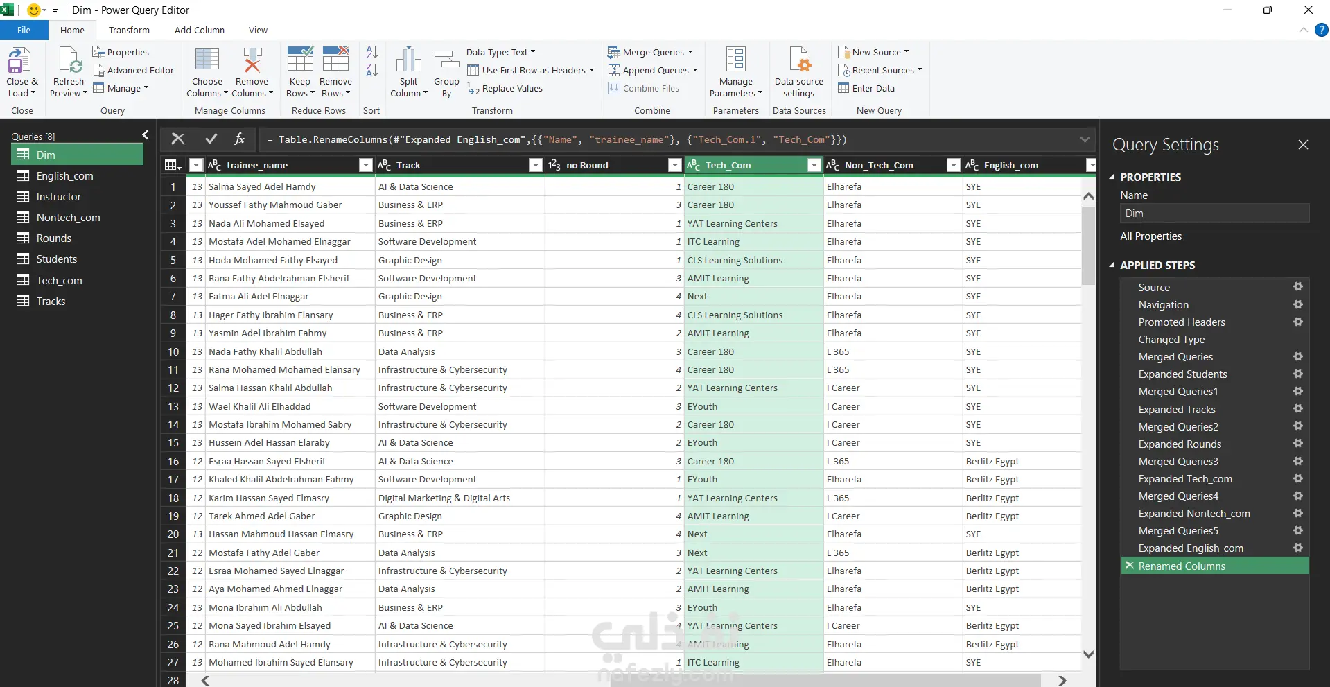
Task: Open the trainee_name column filter dropdown
Action: pos(366,165)
